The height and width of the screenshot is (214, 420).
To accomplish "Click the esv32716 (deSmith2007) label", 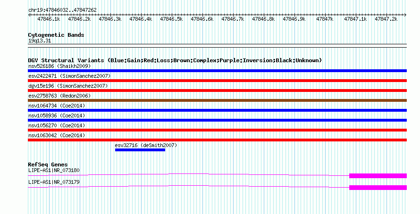I will tap(146, 145).
